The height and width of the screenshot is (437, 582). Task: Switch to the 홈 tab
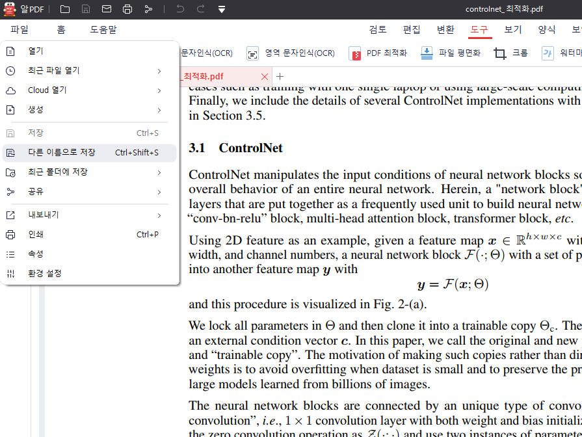pyautogui.click(x=61, y=29)
